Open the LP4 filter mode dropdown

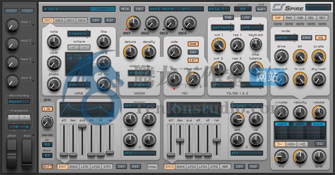point(252,27)
